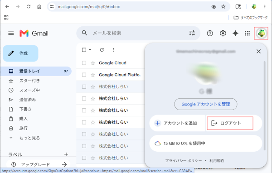Open the Gmail support help icon
The width and height of the screenshot is (272, 173).
pyautogui.click(x=210, y=33)
